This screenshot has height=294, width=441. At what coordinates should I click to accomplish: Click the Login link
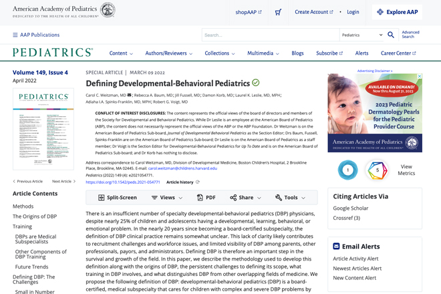353,12
